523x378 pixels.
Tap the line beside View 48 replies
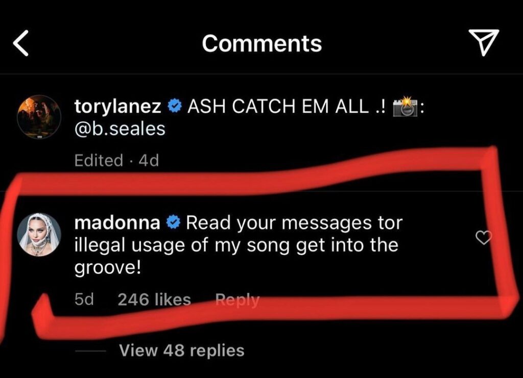click(x=90, y=351)
